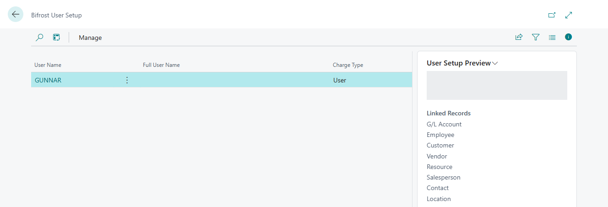Open the Salesperson linked record
Image resolution: width=608 pixels, height=207 pixels.
pos(444,177)
